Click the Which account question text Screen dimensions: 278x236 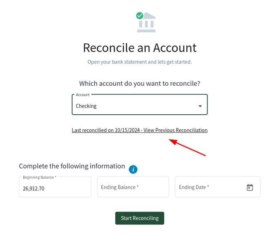click(139, 83)
